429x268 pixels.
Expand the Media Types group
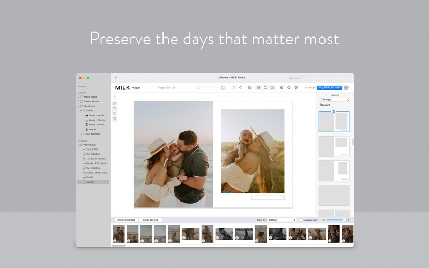tap(79, 97)
